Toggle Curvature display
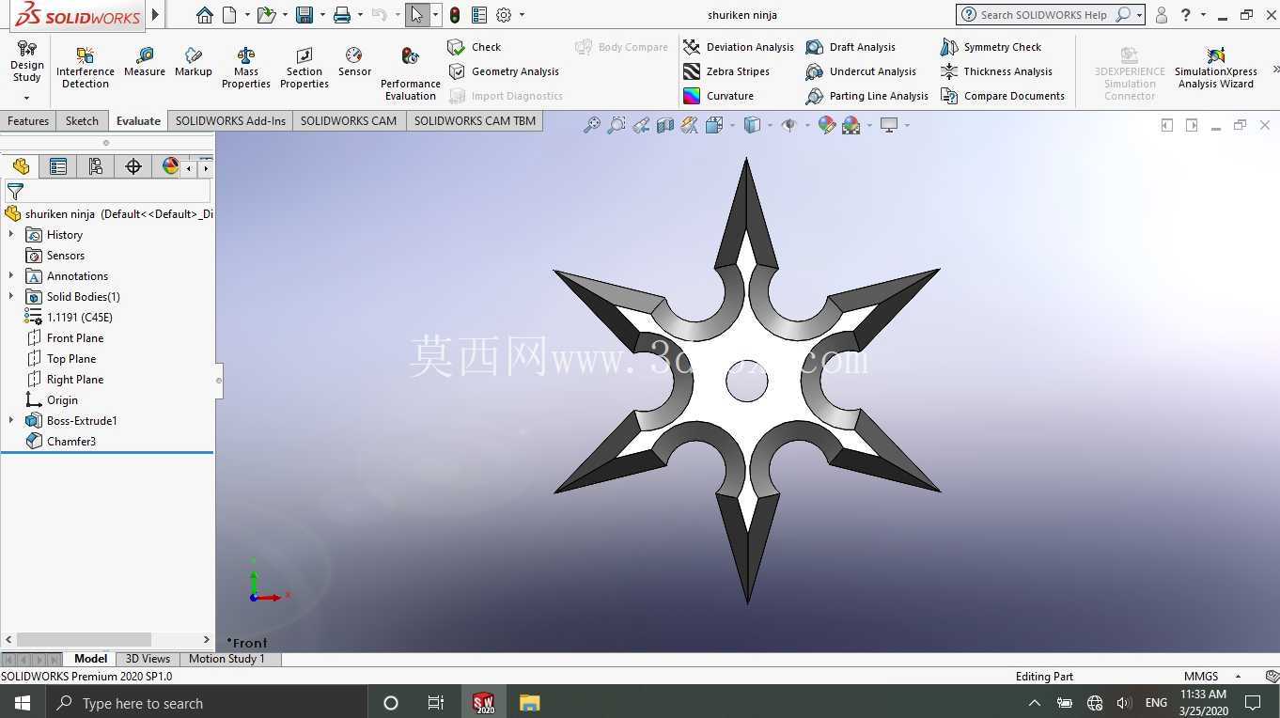The height and width of the screenshot is (718, 1280). click(x=719, y=96)
